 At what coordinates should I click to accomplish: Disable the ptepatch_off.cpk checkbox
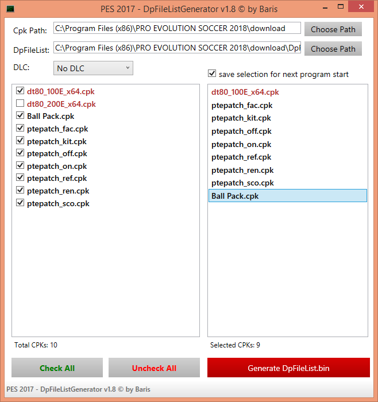20,153
